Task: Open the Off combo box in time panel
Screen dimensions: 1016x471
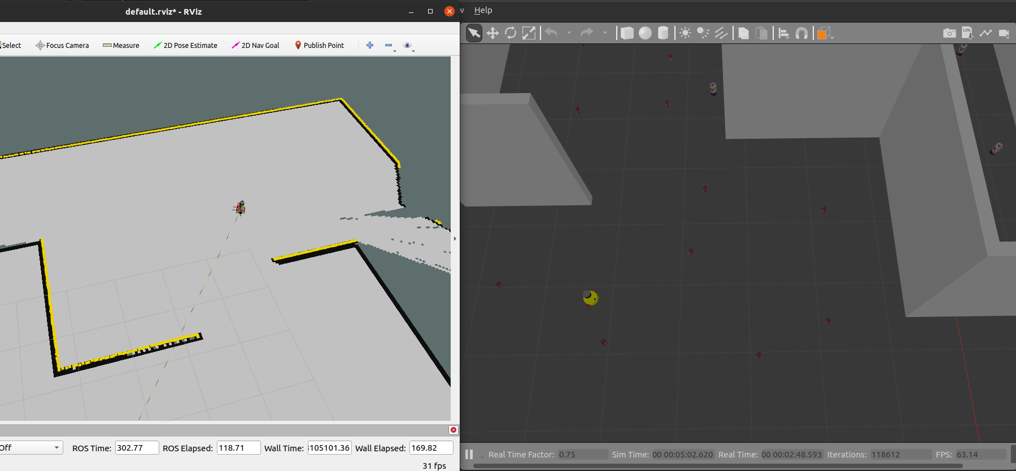Action: pyautogui.click(x=30, y=448)
